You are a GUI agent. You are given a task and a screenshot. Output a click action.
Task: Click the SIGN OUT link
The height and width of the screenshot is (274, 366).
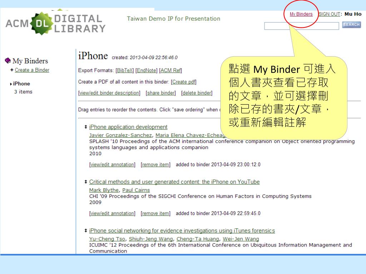pos(330,14)
